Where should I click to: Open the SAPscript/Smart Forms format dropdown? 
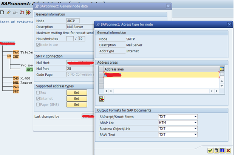click(x=195, y=116)
